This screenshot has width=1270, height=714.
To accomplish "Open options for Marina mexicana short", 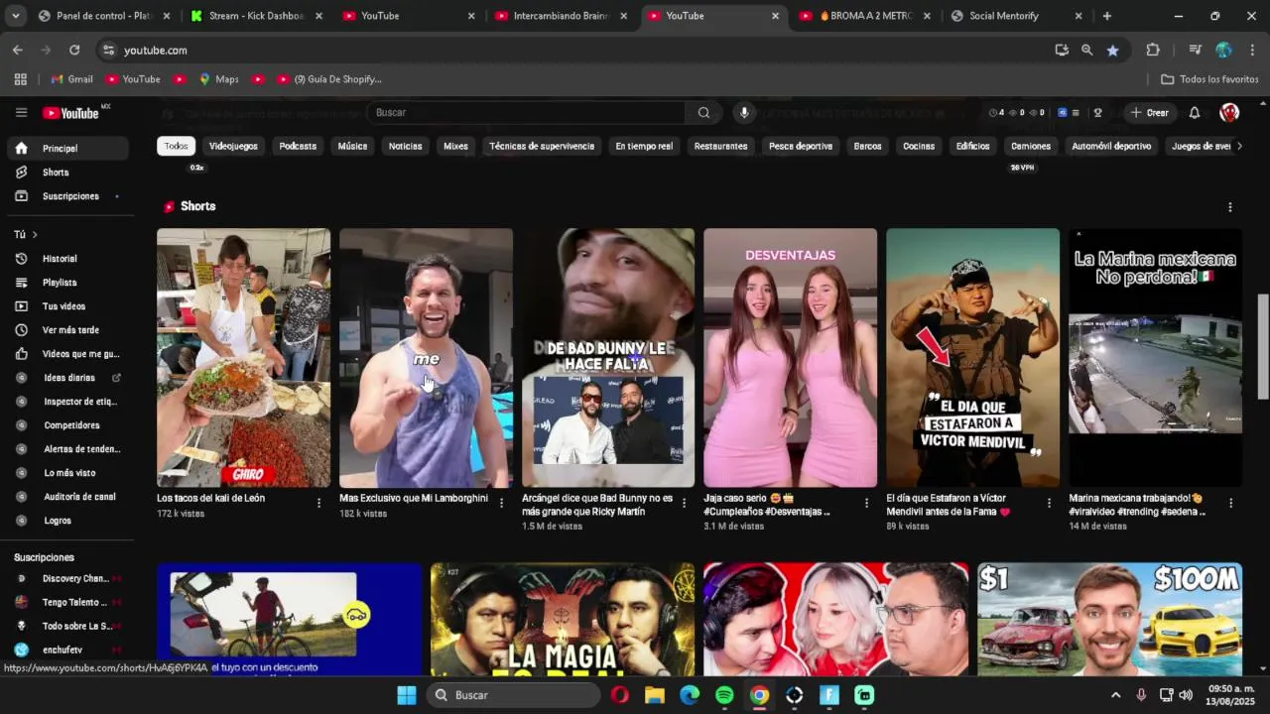I will [x=1231, y=504].
